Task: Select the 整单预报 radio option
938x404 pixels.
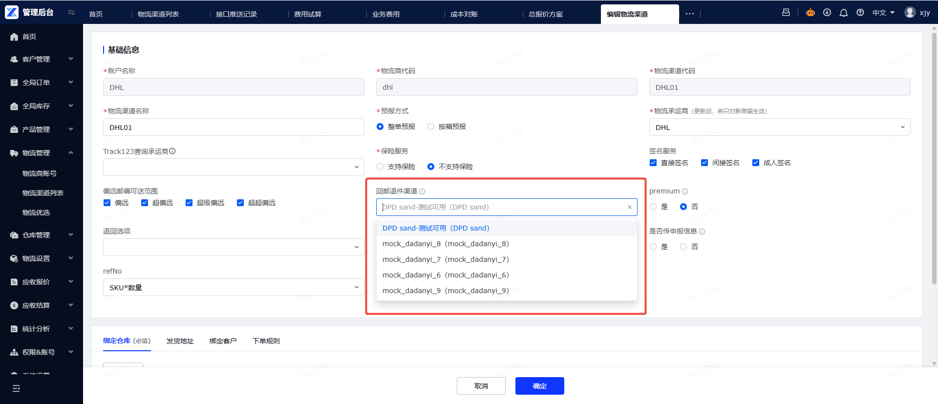Action: pos(380,127)
